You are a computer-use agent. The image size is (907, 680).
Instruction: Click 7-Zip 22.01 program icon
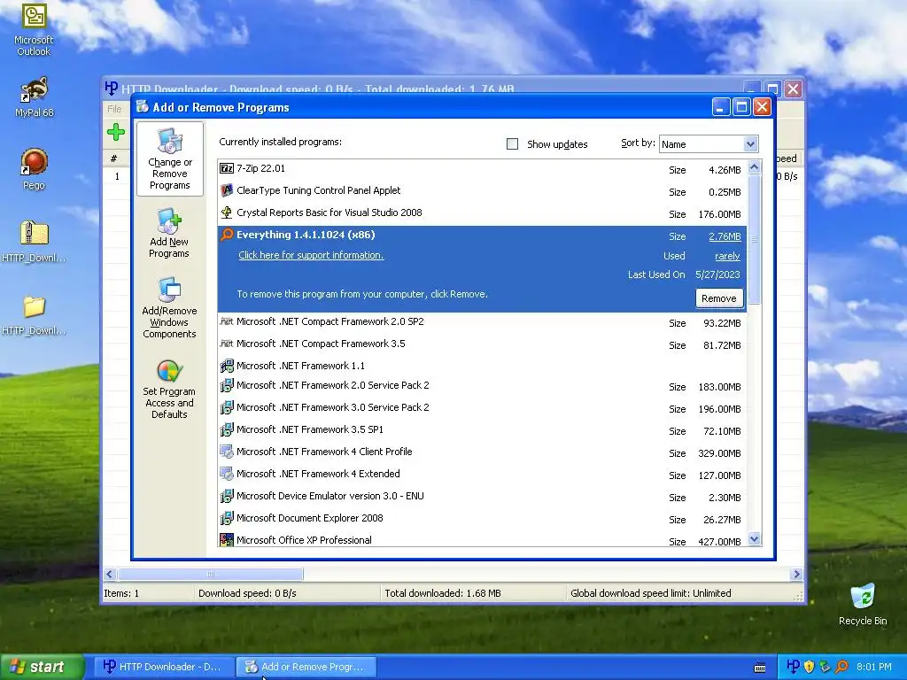(x=227, y=168)
